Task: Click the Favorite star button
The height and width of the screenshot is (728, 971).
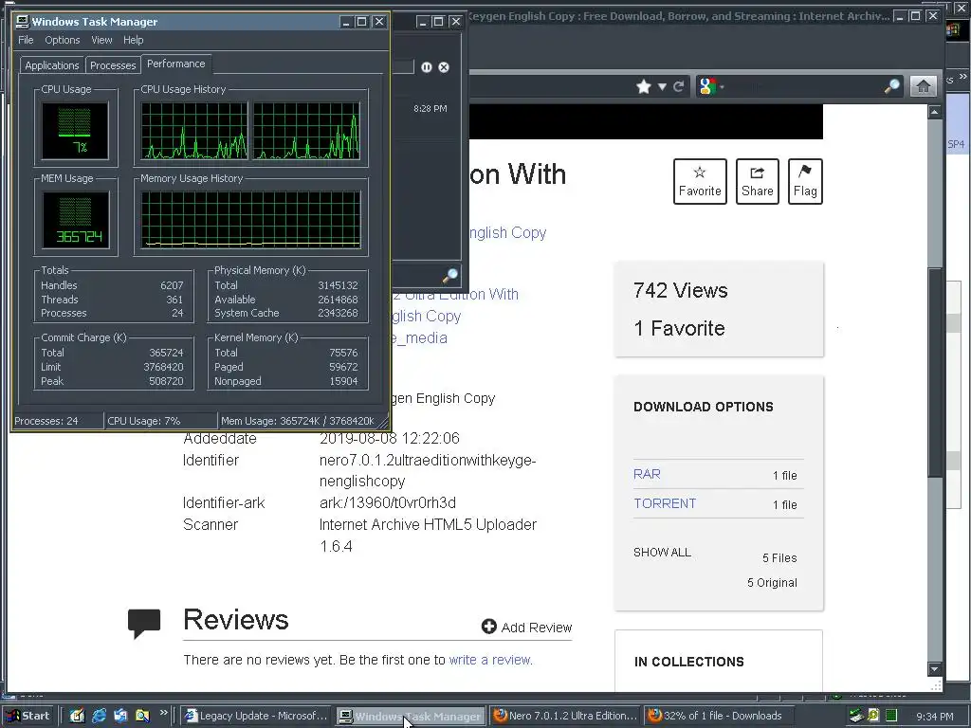Action: 700,181
